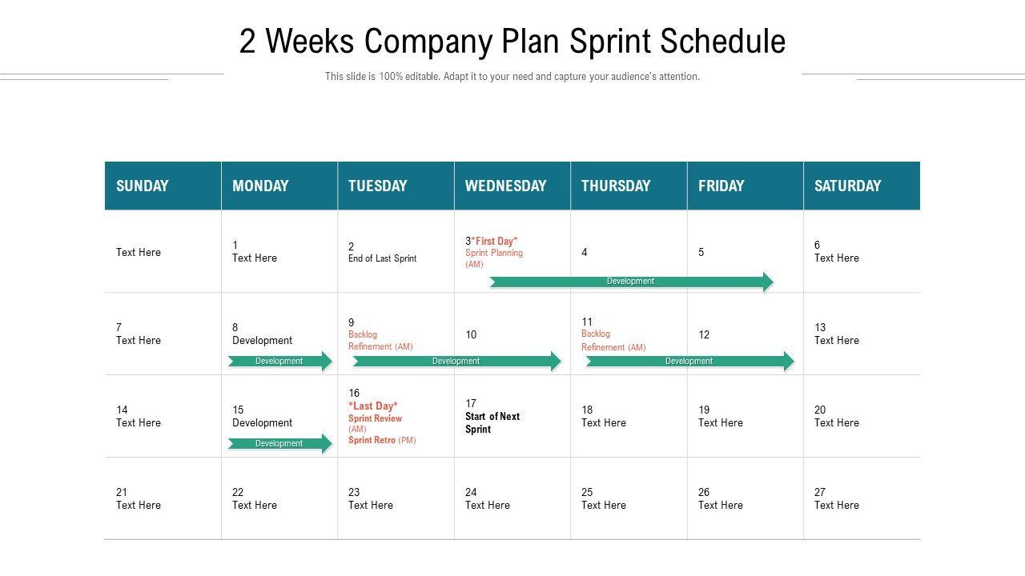1025x576 pixels.
Task: Click 'Sprint Retro (PM)' text on day 16
Action: pyautogui.click(x=382, y=440)
